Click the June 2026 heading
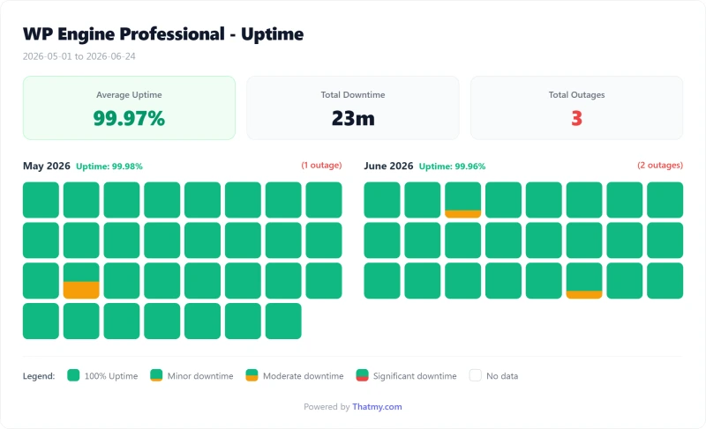706x429 pixels. [388, 166]
